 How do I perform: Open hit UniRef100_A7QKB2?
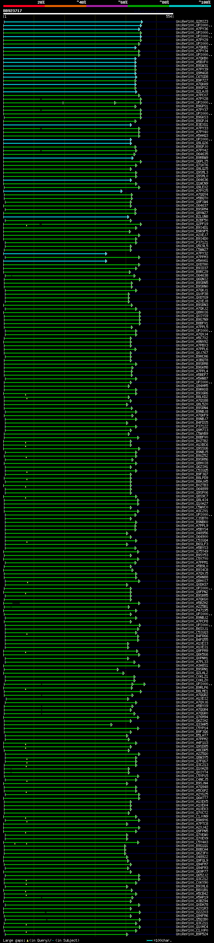pos(192,47)
